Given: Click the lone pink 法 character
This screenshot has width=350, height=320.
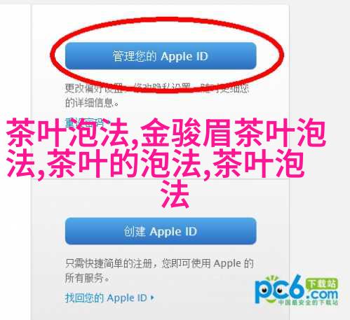Looking at the screenshot, I should (175, 195).
